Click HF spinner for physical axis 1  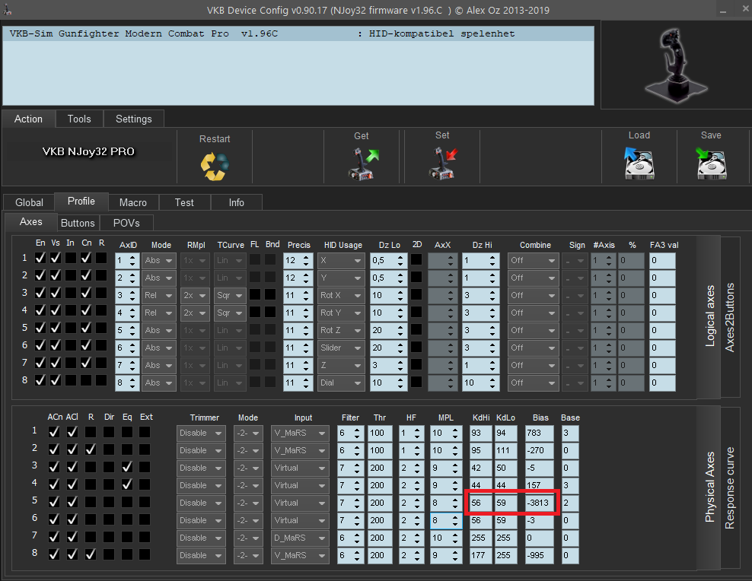pos(412,433)
